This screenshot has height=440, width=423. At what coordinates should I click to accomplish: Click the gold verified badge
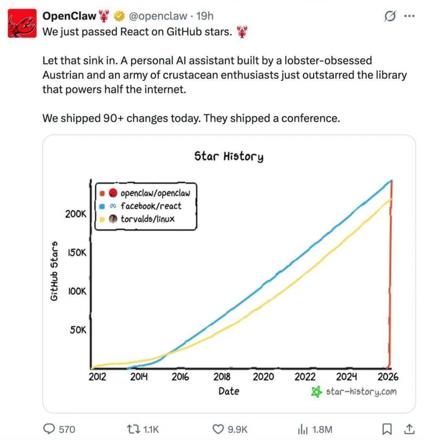(119, 17)
